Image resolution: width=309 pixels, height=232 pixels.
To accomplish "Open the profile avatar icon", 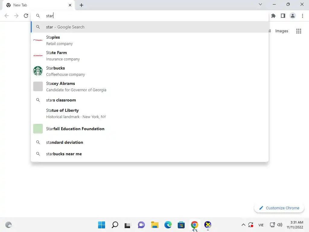I will pyautogui.click(x=293, y=16).
